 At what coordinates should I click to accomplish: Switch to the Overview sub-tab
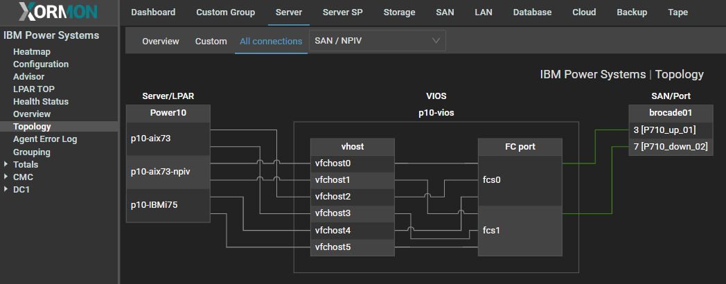pos(161,41)
